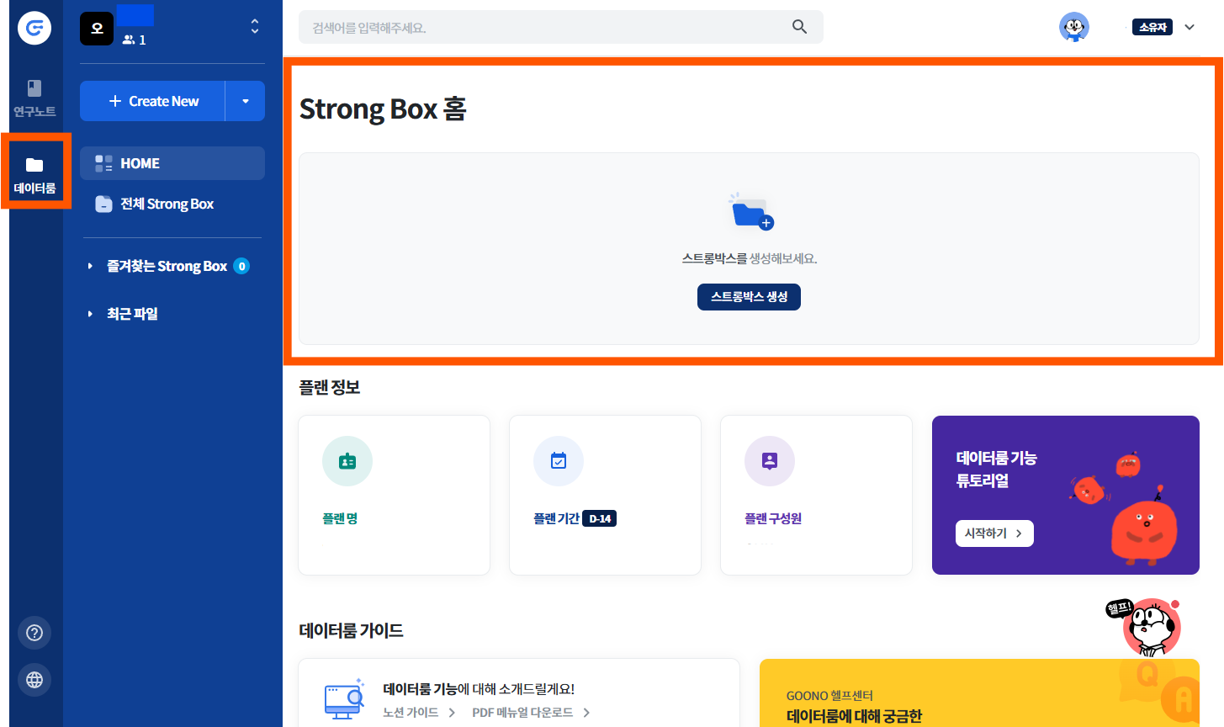1224x727 pixels.
Task: Select HOME in the sidebar
Action: [172, 163]
